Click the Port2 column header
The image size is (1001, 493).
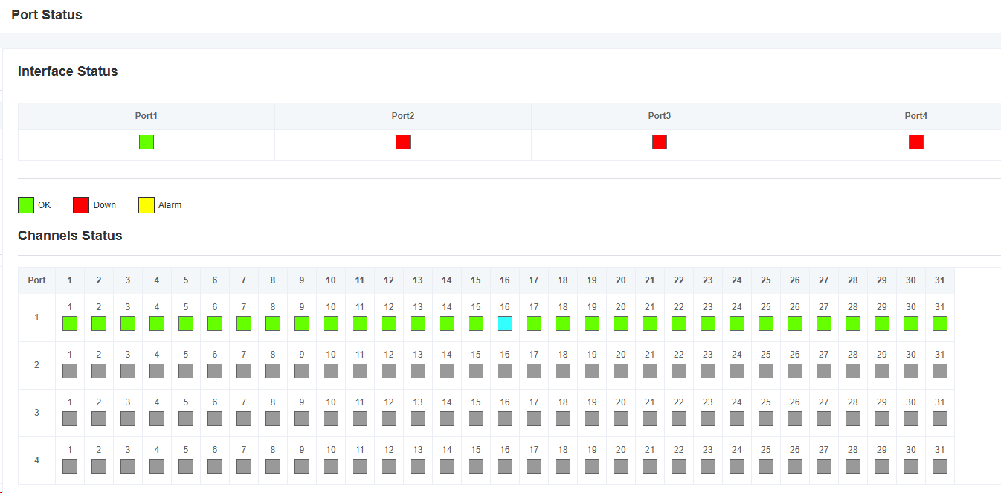(403, 116)
